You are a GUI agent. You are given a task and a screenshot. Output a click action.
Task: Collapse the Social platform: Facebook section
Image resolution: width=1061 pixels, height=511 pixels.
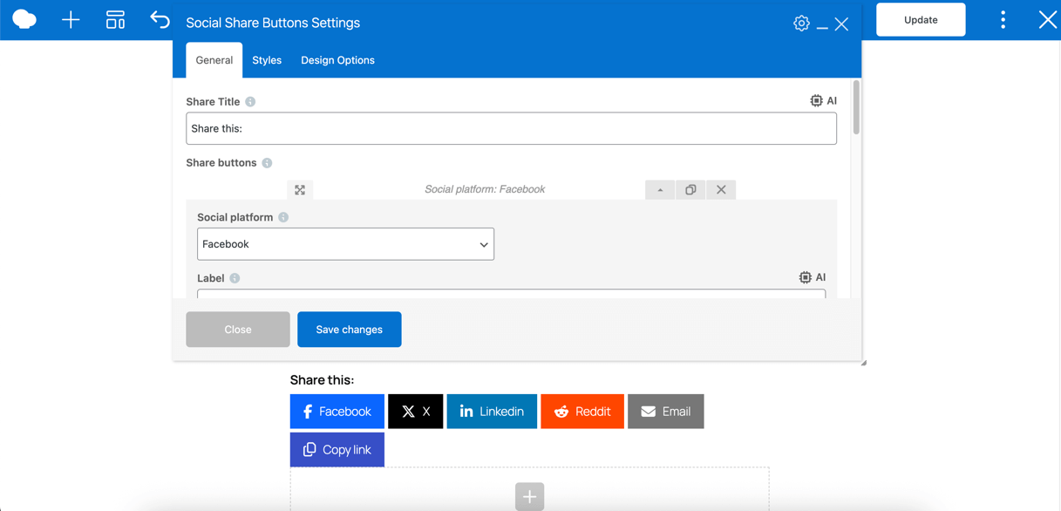(x=660, y=189)
